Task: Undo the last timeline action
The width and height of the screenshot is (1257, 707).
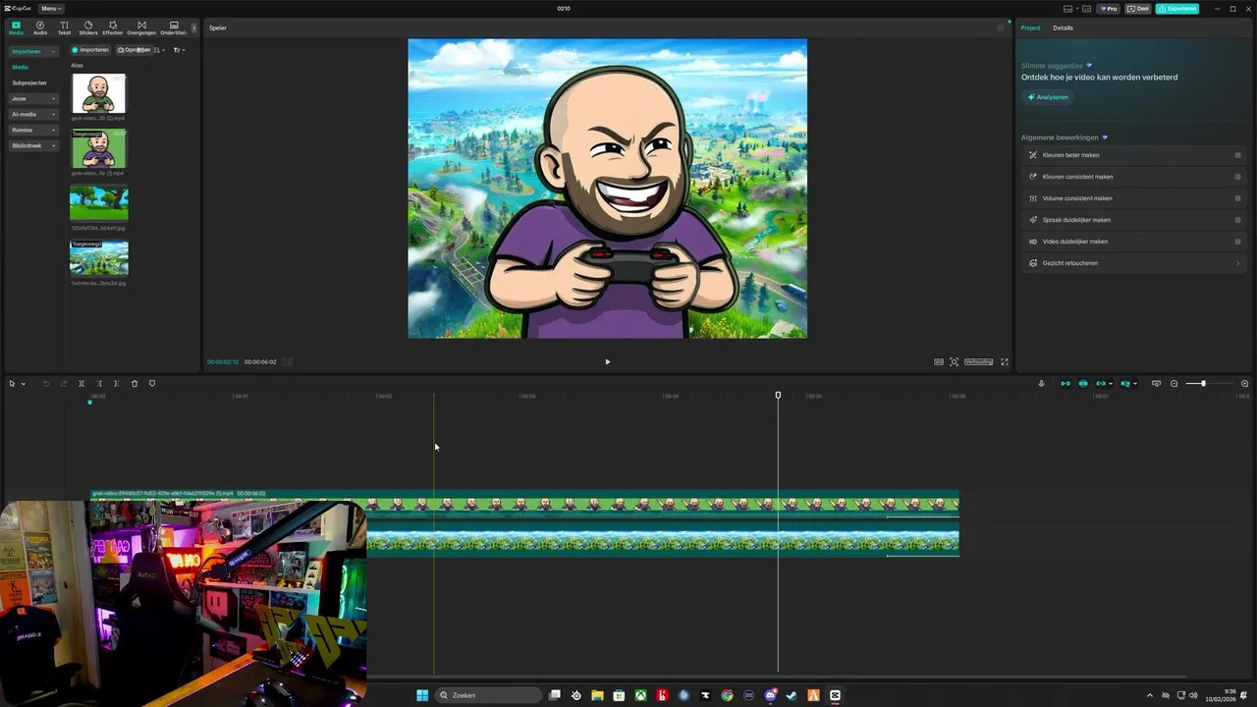Action: tap(45, 383)
